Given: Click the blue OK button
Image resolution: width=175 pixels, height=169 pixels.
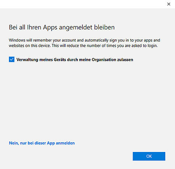Looking at the screenshot, I should pos(149,156).
